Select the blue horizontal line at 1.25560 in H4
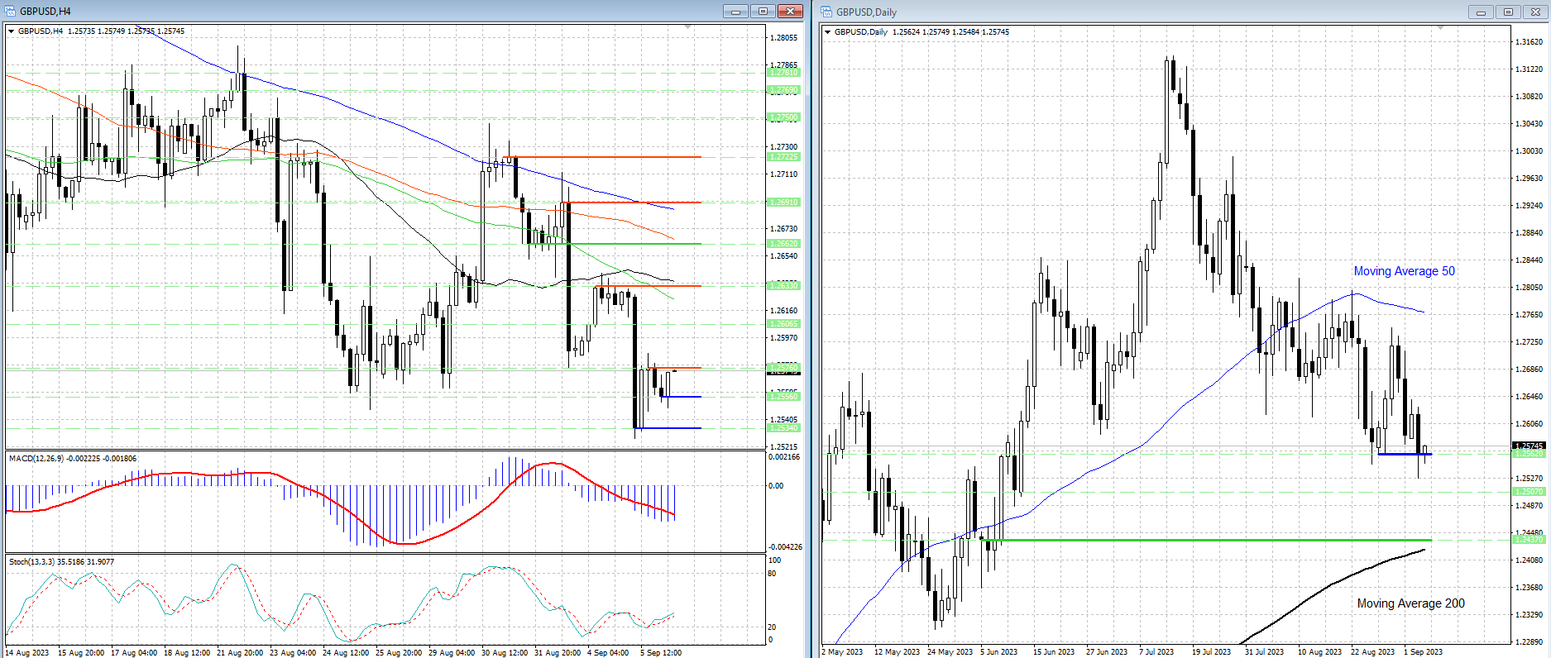This screenshot has height=658, width=1551. [x=680, y=397]
